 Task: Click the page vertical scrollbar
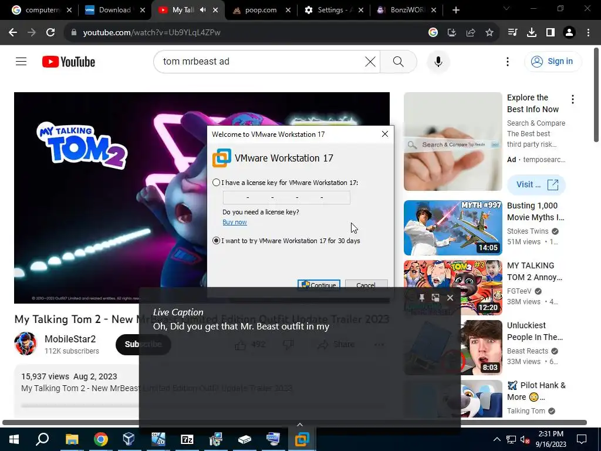(x=596, y=95)
